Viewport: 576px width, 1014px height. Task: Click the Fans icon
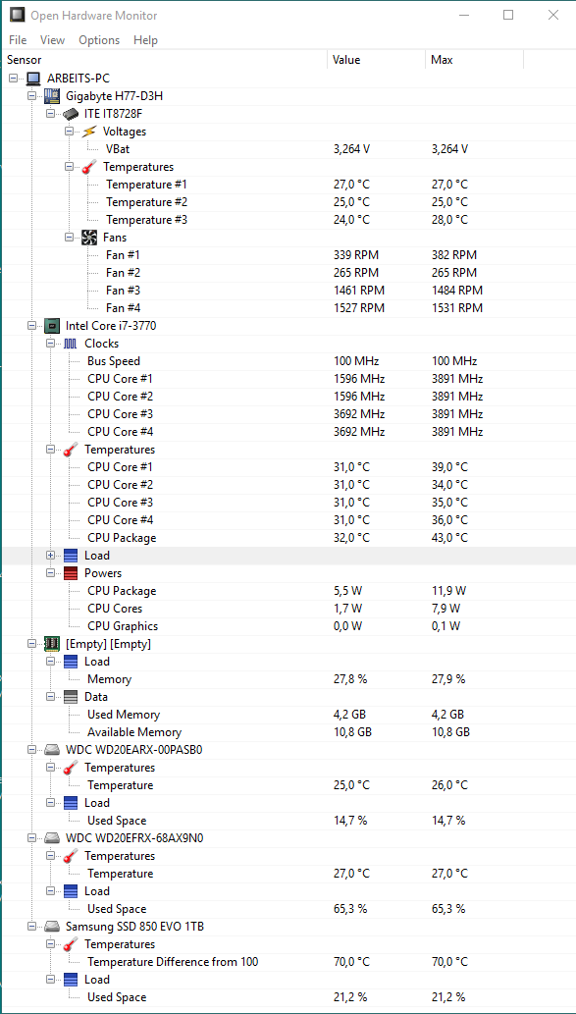pos(89,238)
